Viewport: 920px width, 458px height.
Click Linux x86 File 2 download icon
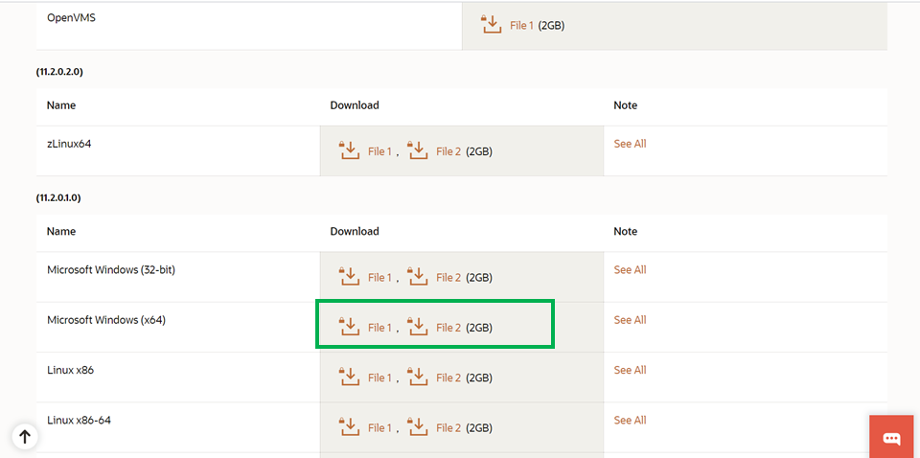[x=417, y=377]
